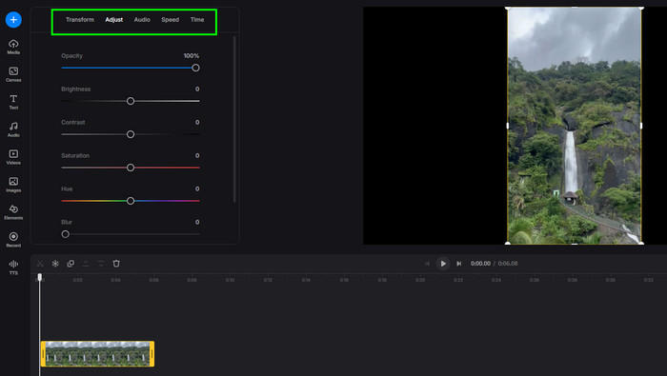Viewport: 667px width, 376px height.
Task: Click the Hue slider handle
Action: click(x=131, y=201)
